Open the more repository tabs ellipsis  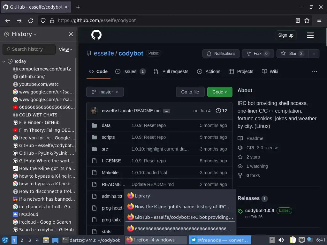tap(314, 71)
